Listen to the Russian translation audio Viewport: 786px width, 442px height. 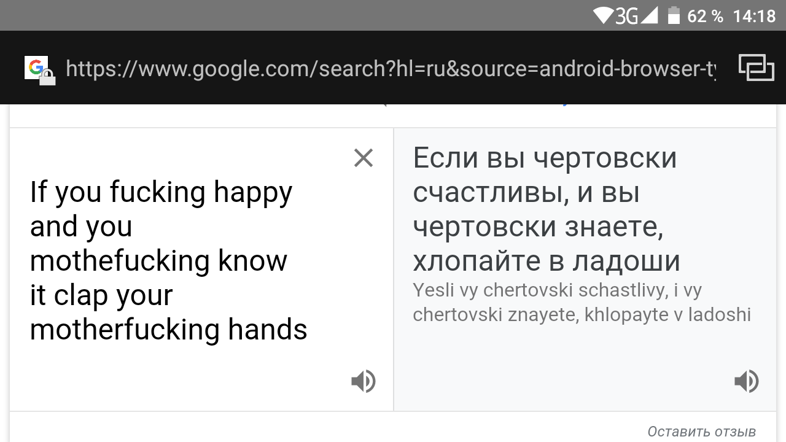[x=746, y=381]
